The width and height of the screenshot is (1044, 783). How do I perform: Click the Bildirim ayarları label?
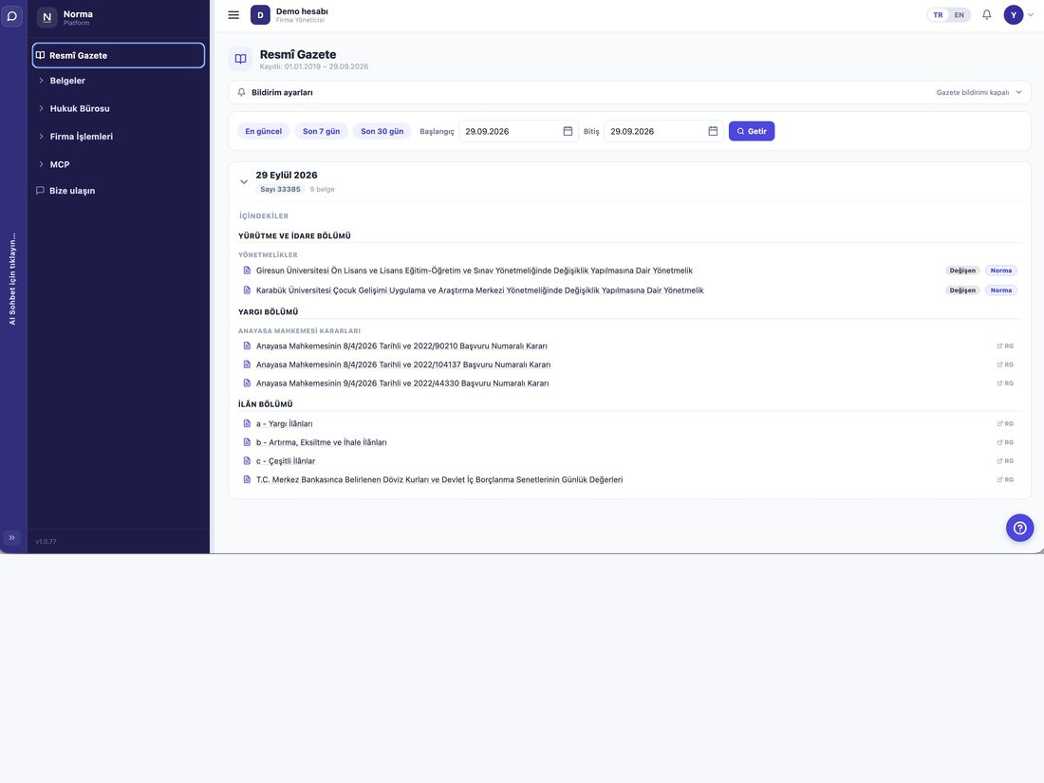point(282,93)
